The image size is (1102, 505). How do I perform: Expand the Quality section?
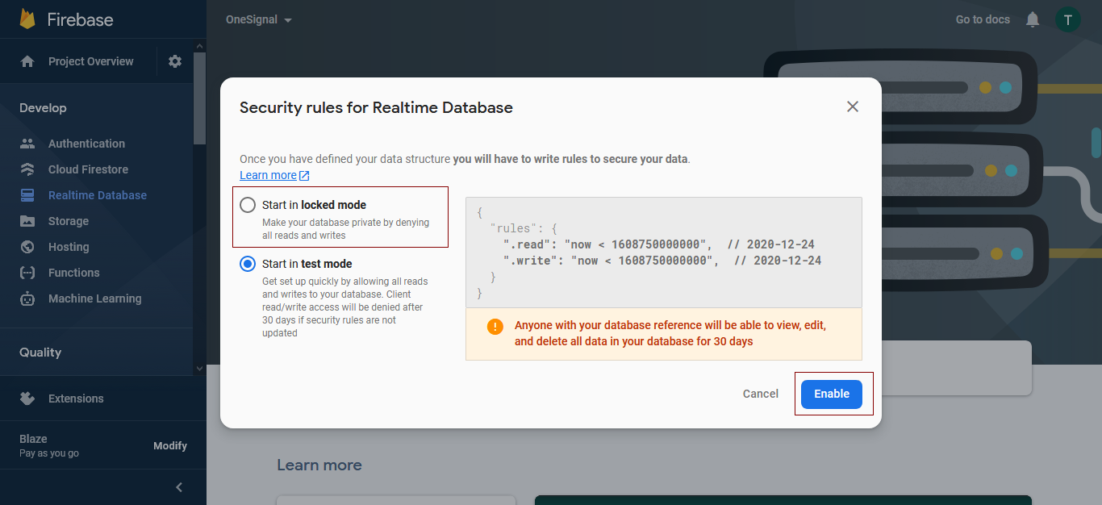(40, 353)
